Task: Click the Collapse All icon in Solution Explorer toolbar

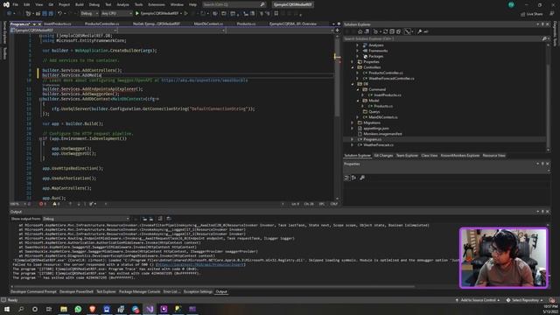Action: (x=392, y=31)
